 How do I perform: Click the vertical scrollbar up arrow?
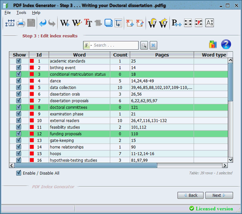pyautogui.click(x=230, y=60)
